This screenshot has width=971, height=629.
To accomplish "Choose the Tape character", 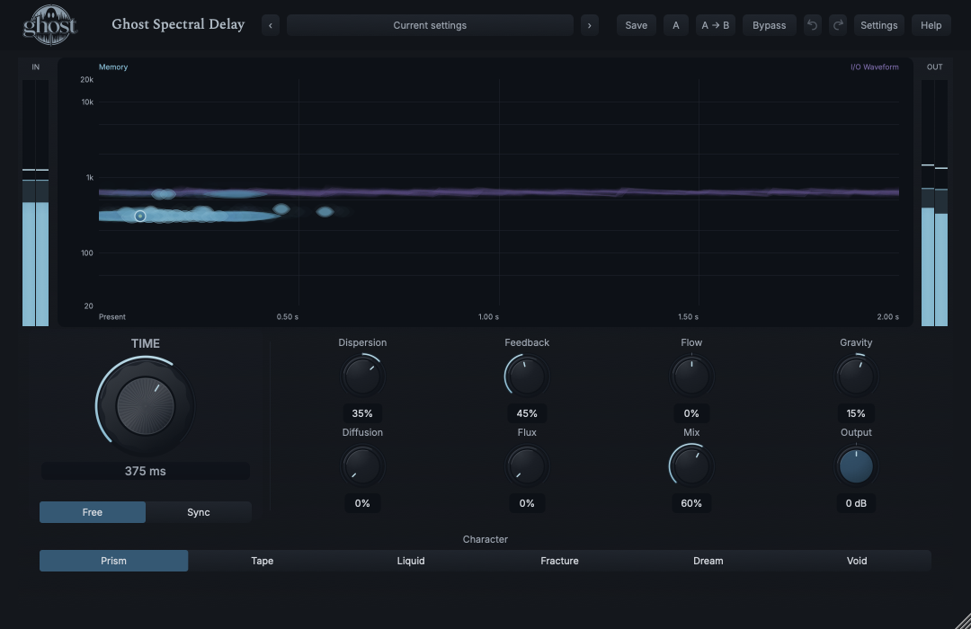I will (262, 561).
